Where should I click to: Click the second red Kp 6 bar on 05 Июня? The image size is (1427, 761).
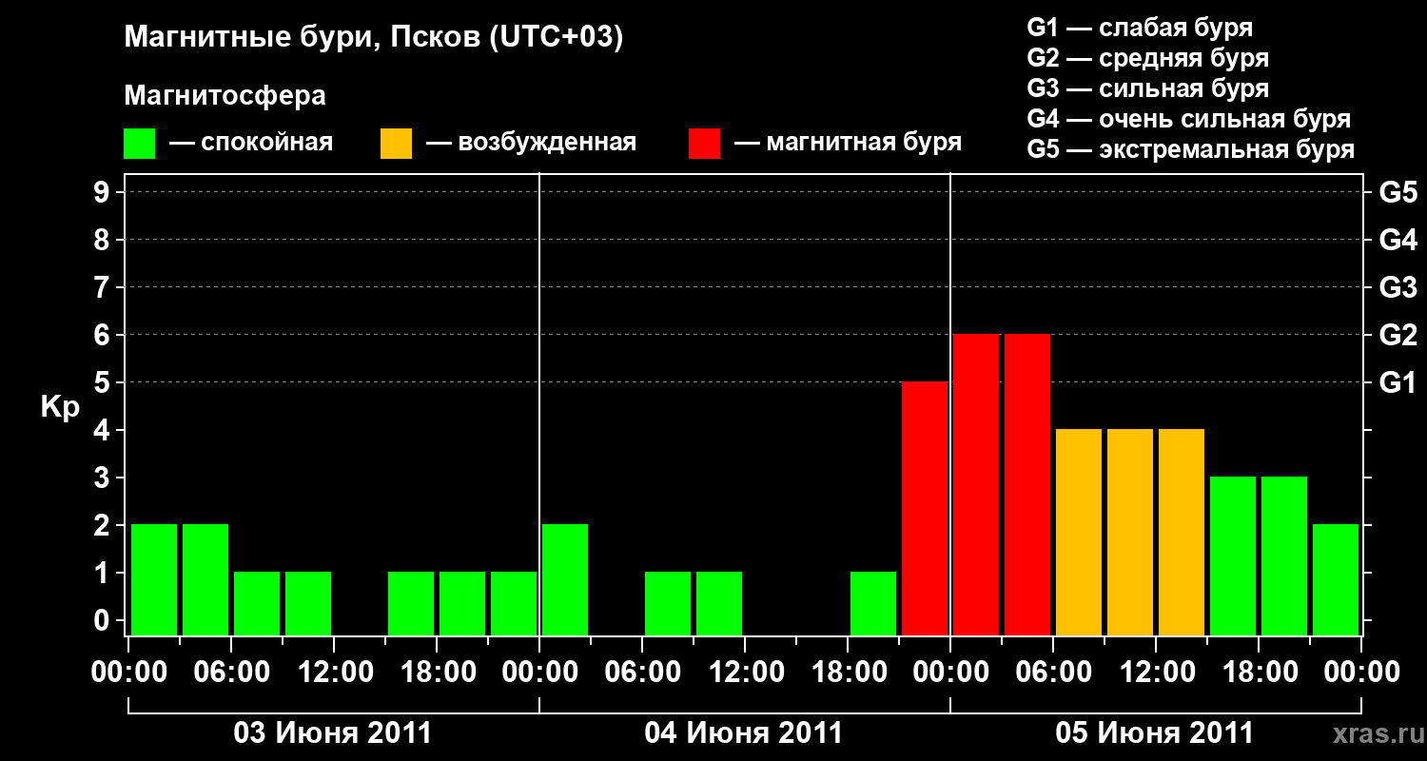(x=1027, y=484)
